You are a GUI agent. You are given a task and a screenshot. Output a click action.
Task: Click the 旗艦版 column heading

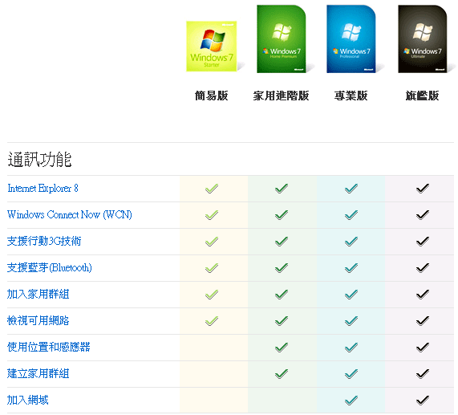[x=423, y=96]
